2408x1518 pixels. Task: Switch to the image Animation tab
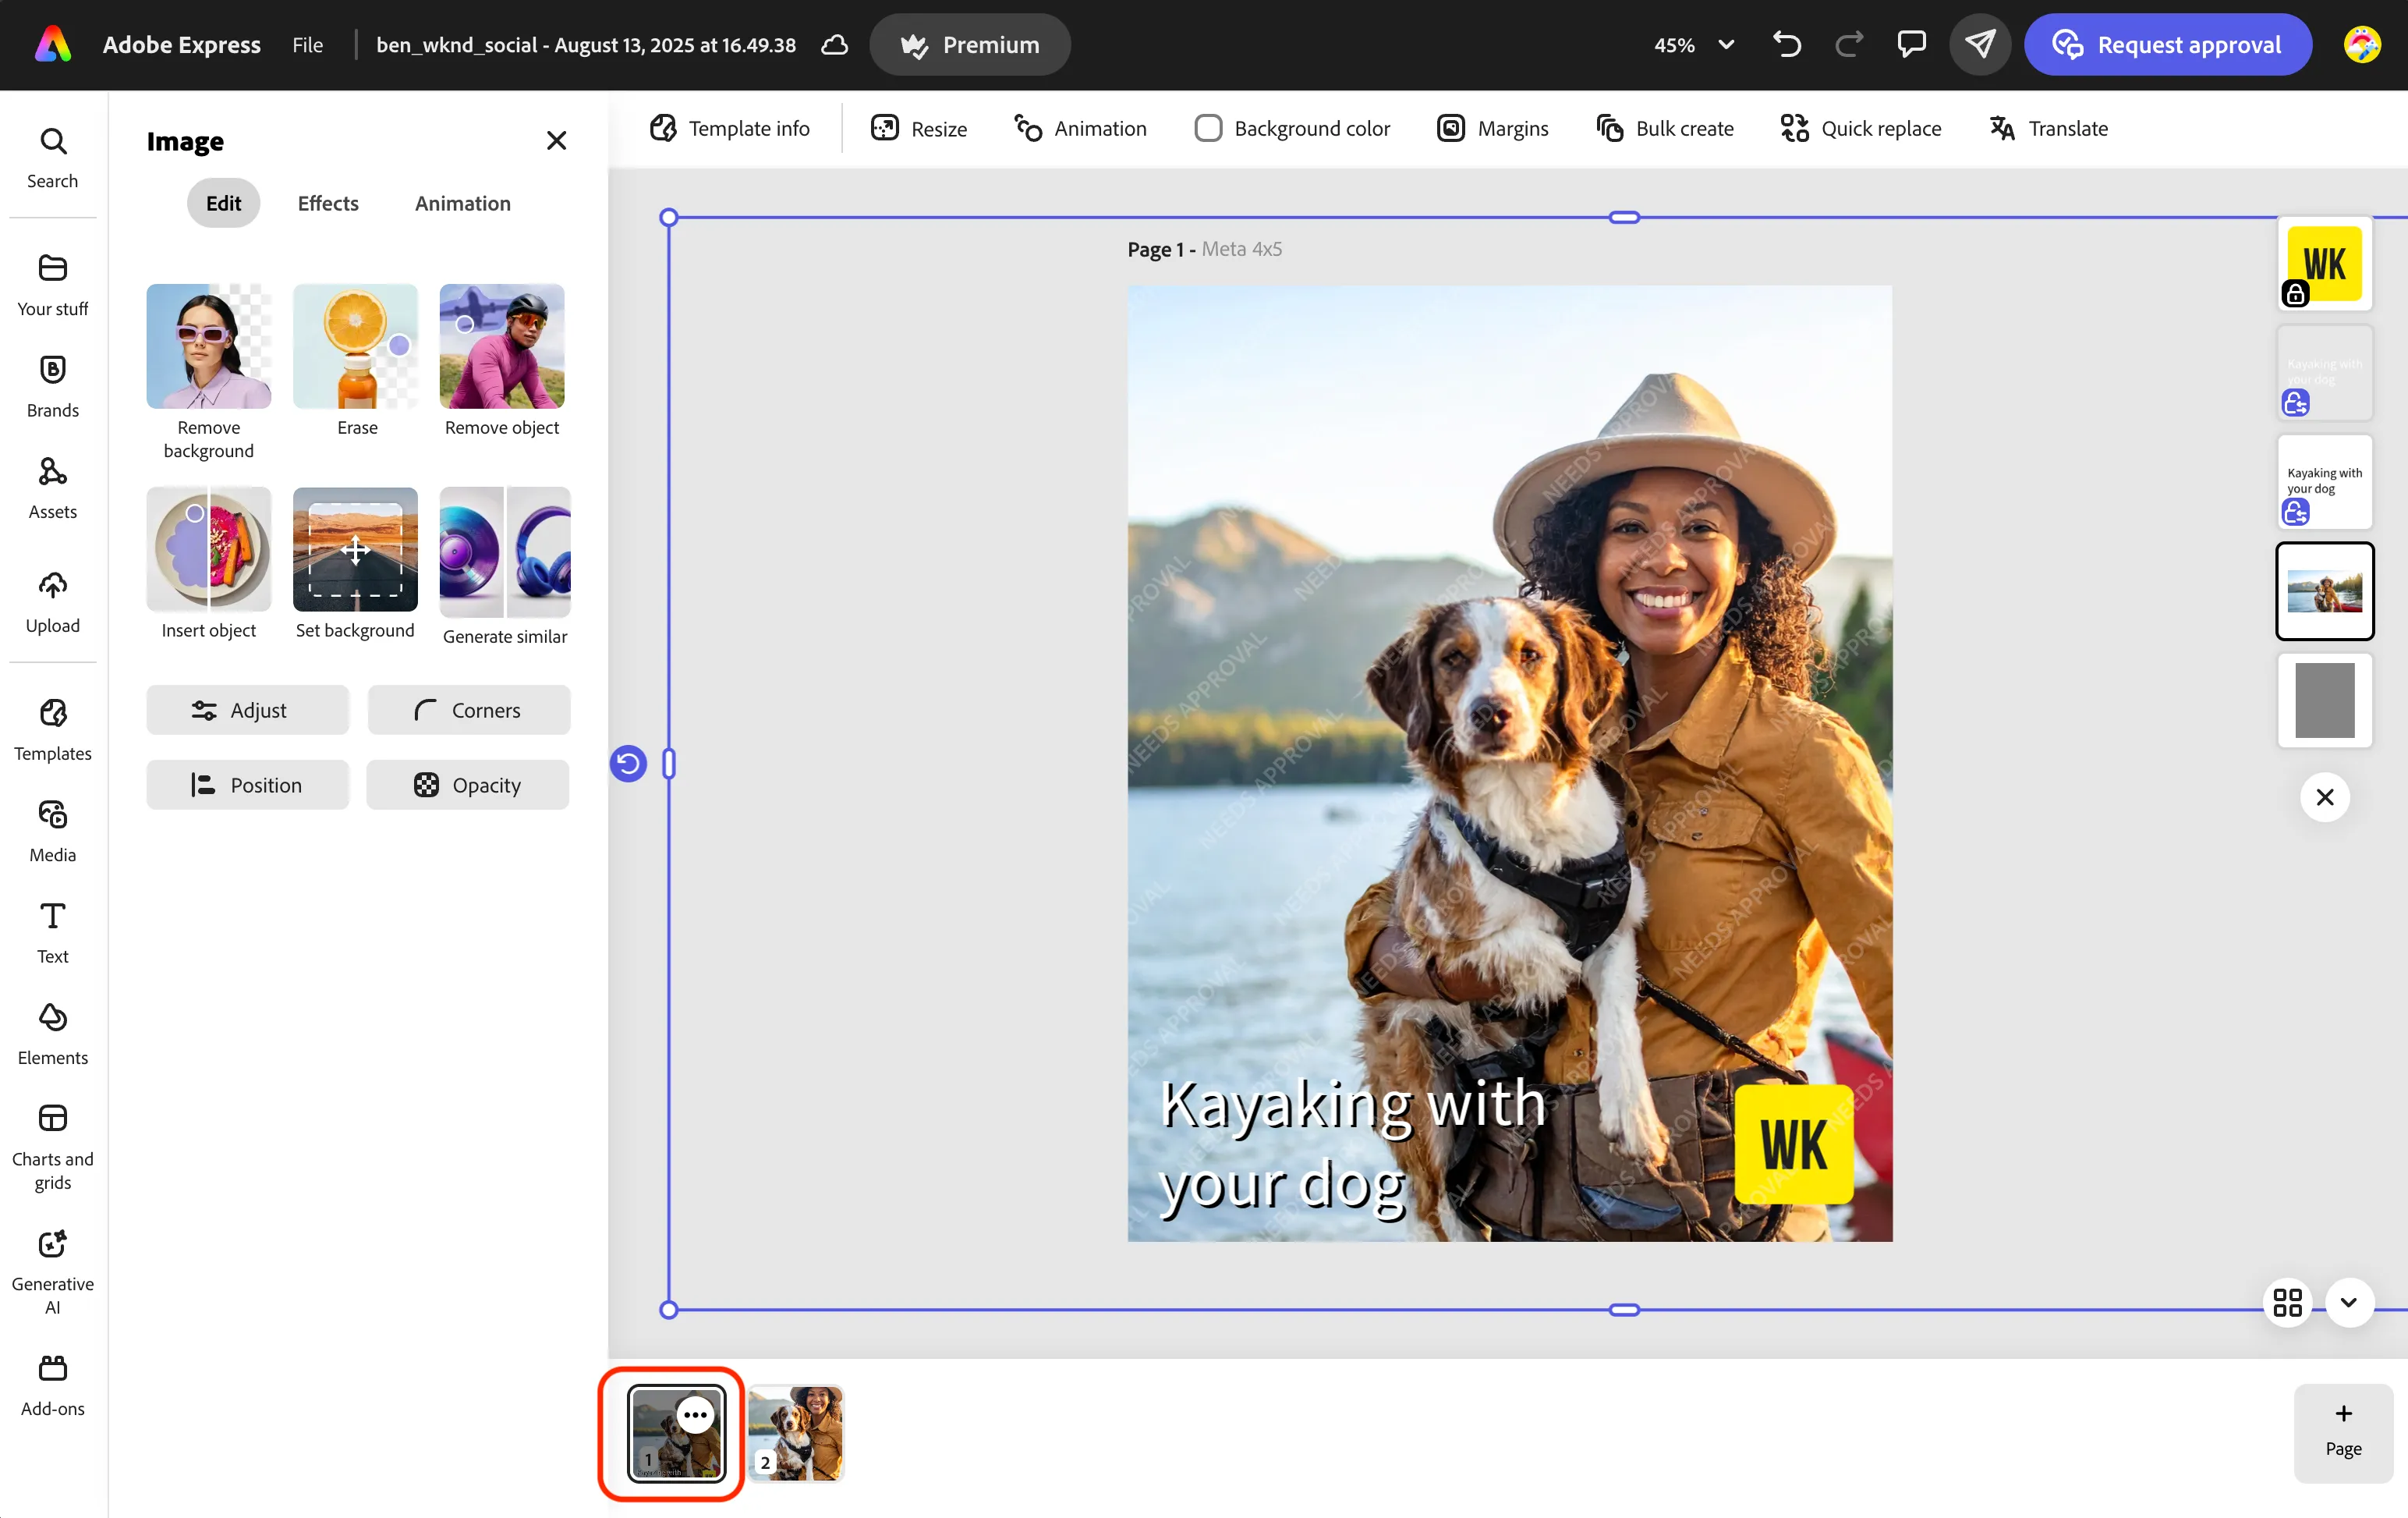tap(462, 202)
